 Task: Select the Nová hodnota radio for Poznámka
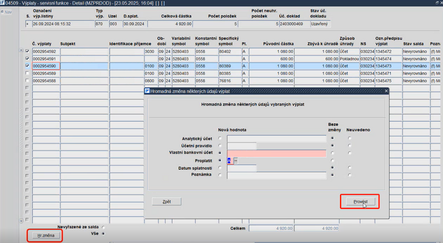point(220,175)
